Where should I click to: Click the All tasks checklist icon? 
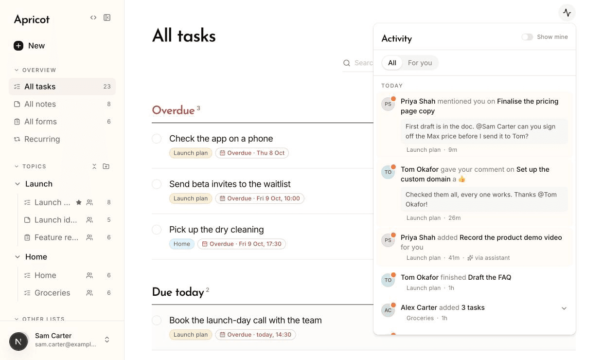(x=17, y=87)
